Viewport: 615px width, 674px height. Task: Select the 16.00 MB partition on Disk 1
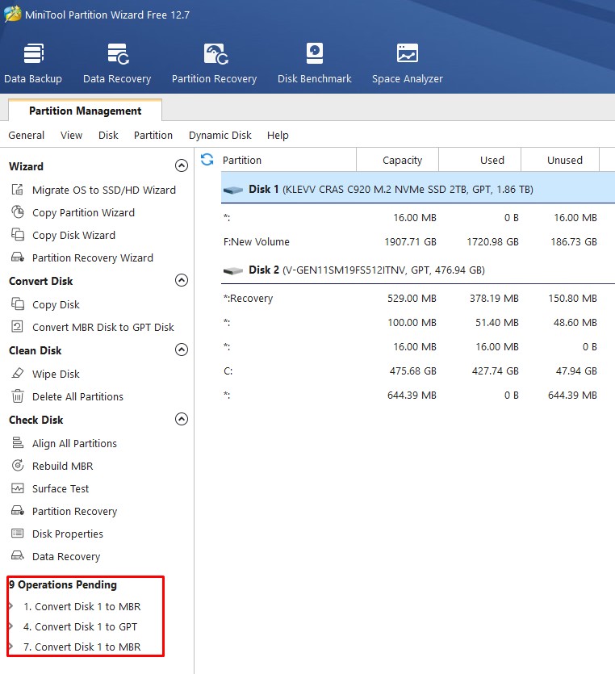418,217
